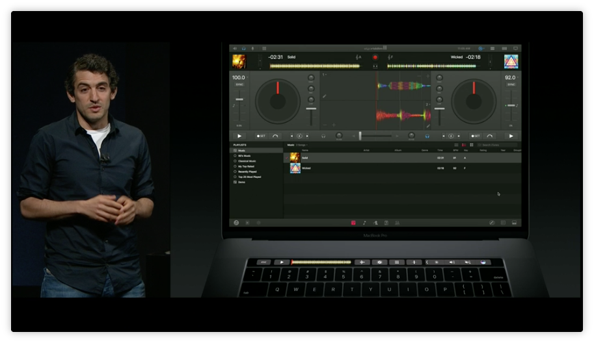This screenshot has height=343, width=594.
Task: Click the Wicked album artwork on deck 2
Action: pyautogui.click(x=511, y=62)
